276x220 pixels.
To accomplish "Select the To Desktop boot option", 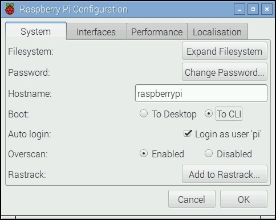I will tap(144, 114).
